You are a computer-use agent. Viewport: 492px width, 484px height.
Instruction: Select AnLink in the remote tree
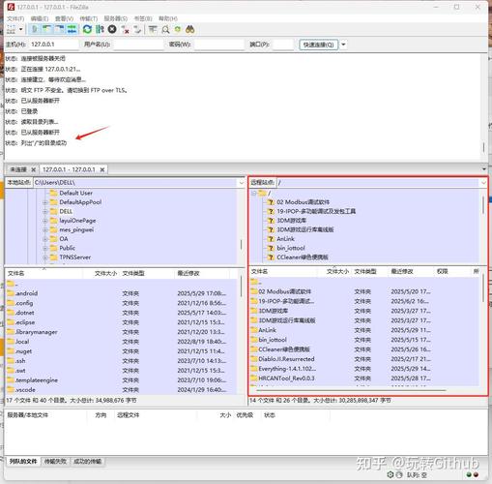[285, 239]
